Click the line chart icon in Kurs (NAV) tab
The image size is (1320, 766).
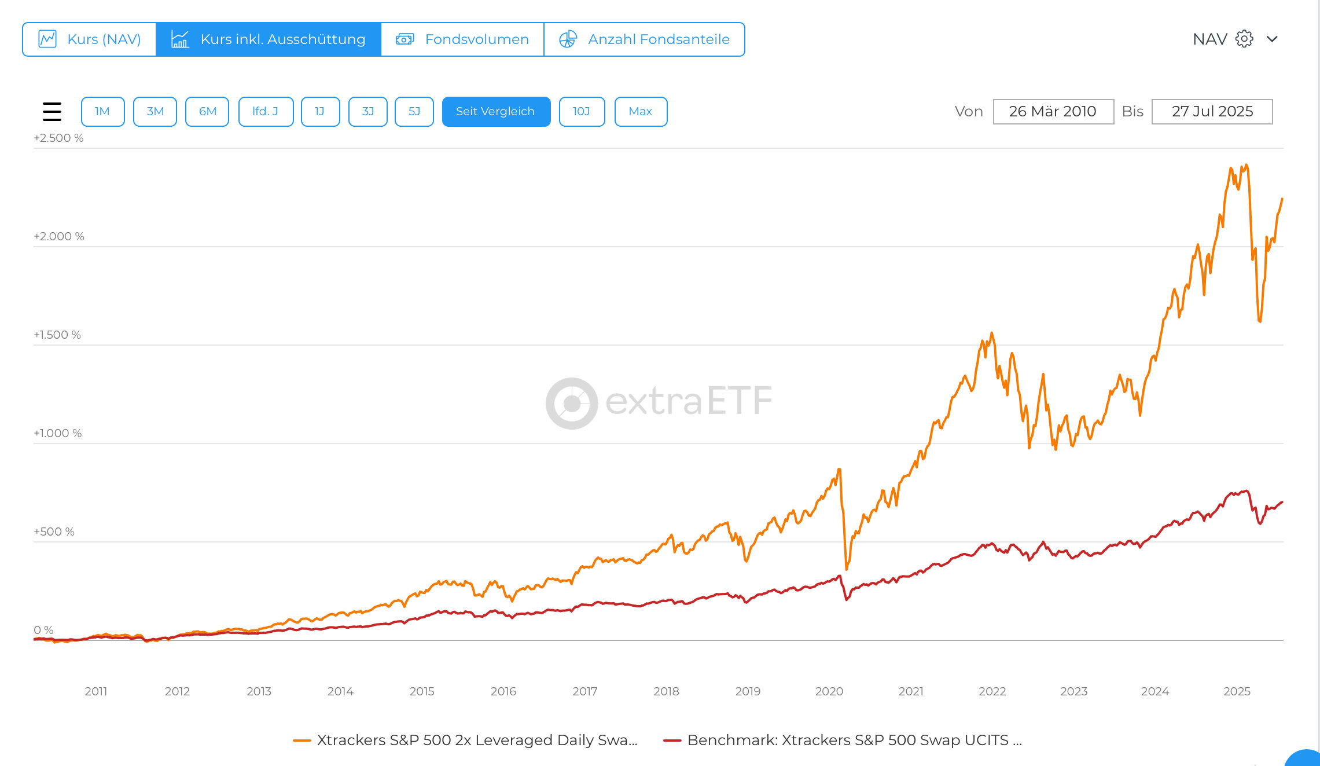pos(47,39)
